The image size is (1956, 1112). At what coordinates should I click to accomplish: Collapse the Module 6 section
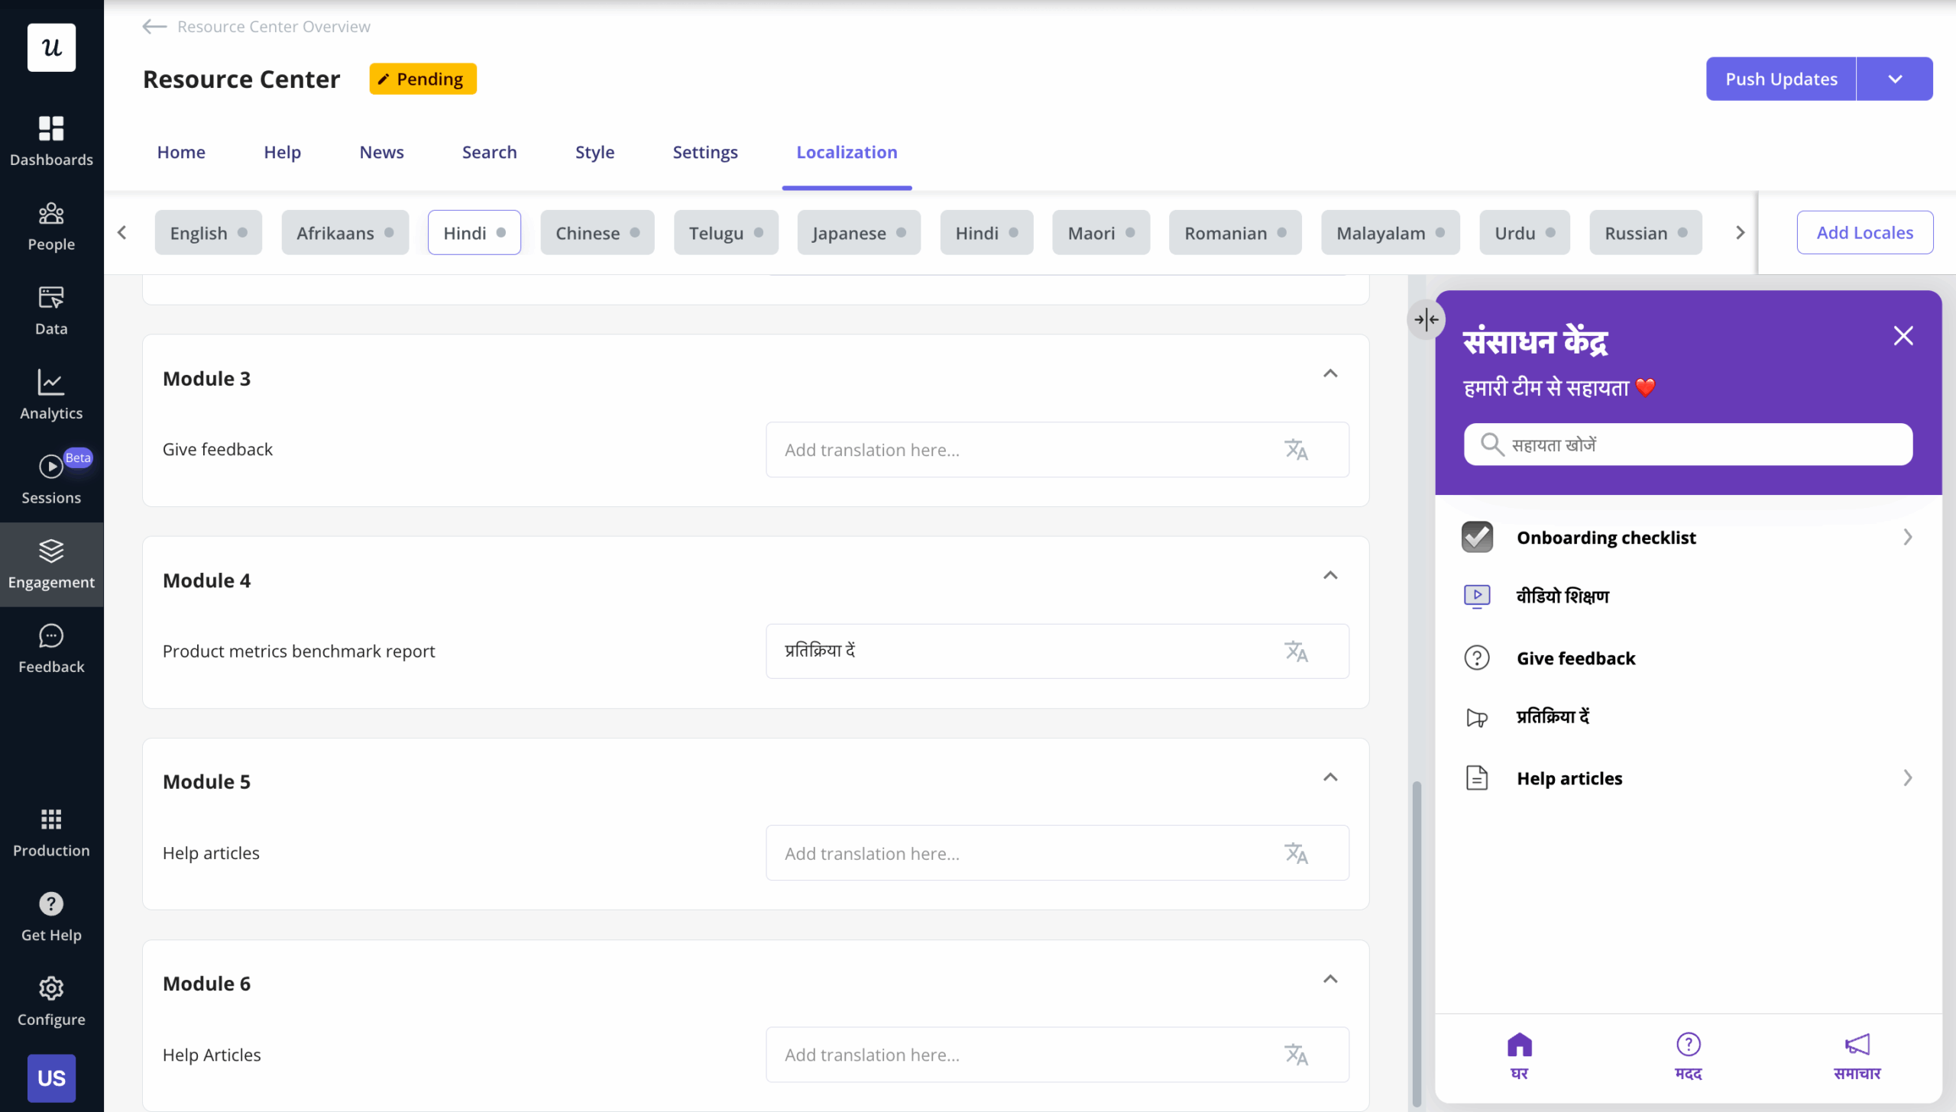(1330, 978)
